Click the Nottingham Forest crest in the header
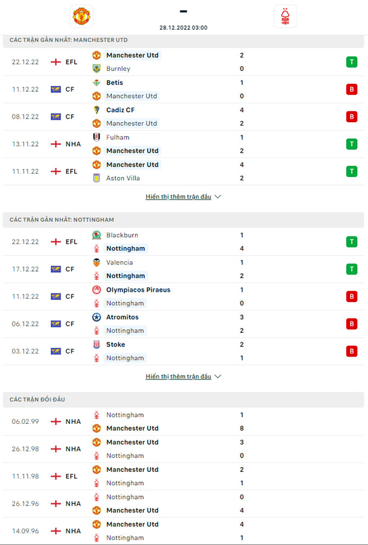Screen dimensions: 368x545 tap(285, 16)
